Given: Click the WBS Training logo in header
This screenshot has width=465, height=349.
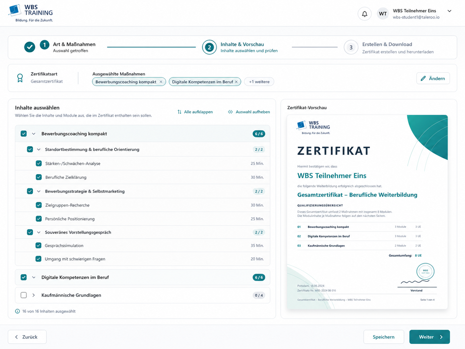Looking at the screenshot, I should click(31, 13).
